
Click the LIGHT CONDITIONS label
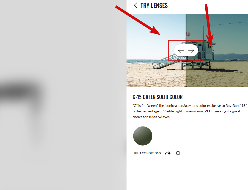147,153
